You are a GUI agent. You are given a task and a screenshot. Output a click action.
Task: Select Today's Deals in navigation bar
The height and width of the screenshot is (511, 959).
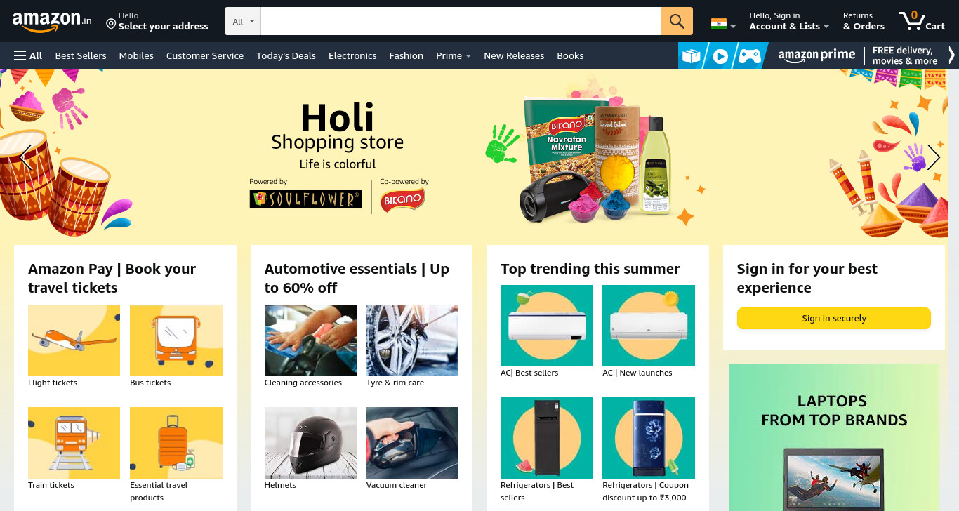tap(286, 55)
